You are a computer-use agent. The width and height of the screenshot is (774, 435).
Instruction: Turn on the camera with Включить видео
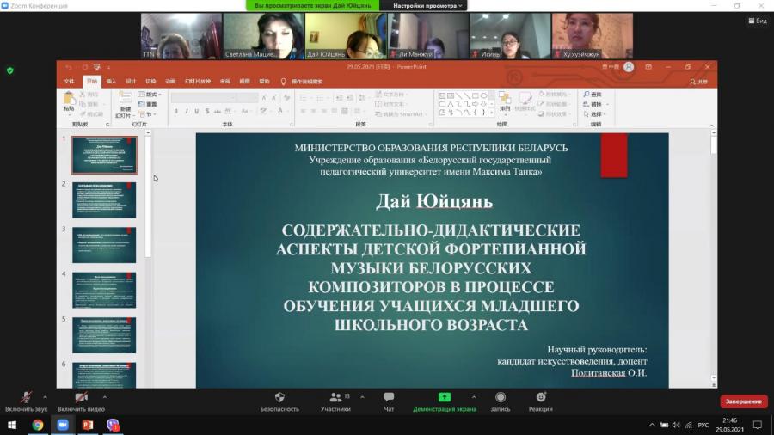click(x=81, y=401)
